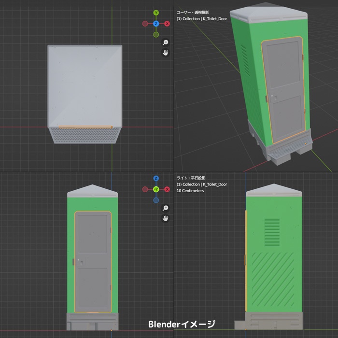Click negative Z circle on front-view gizmo
This screenshot has width=338, height=338.
pyautogui.click(x=156, y=200)
